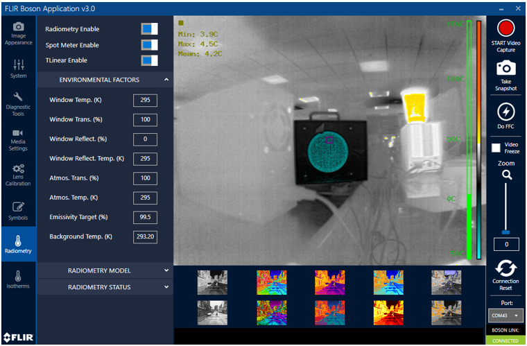This screenshot has height=346, width=527.
Task: Run Do FFC lightning bolt icon
Action: [506, 112]
